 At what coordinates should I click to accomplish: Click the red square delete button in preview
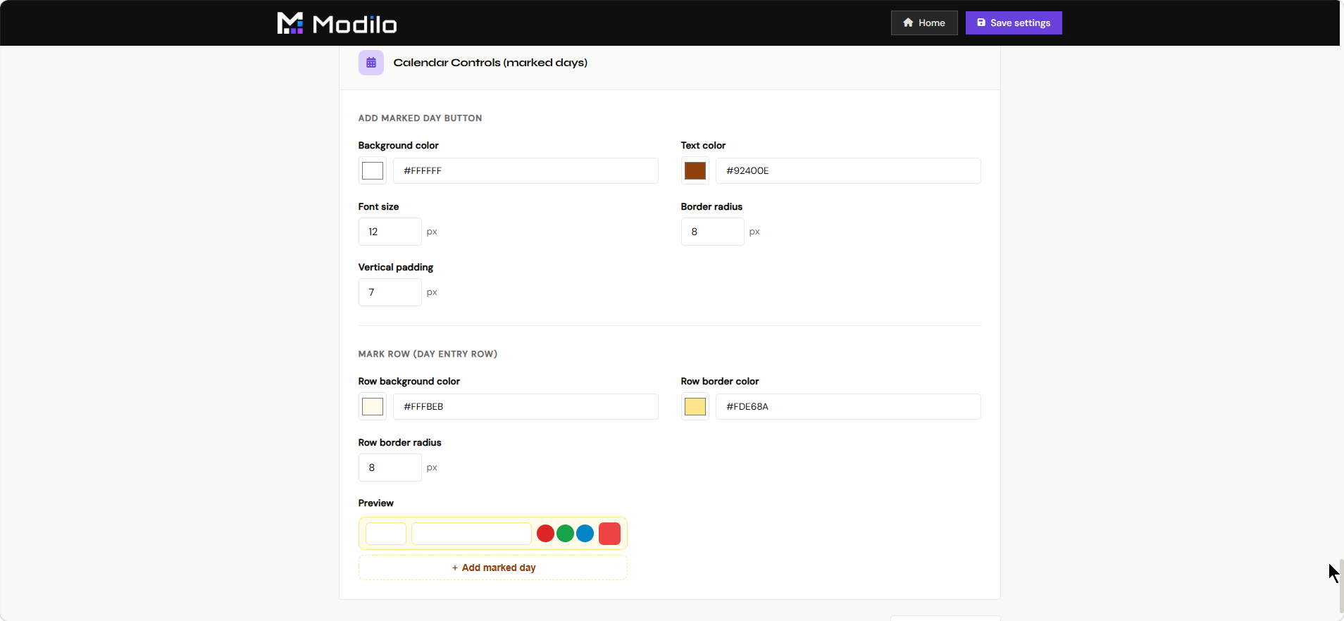click(609, 534)
